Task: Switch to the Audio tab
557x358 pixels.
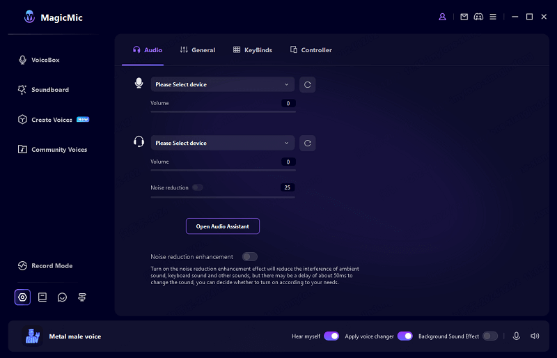Action: [148, 50]
